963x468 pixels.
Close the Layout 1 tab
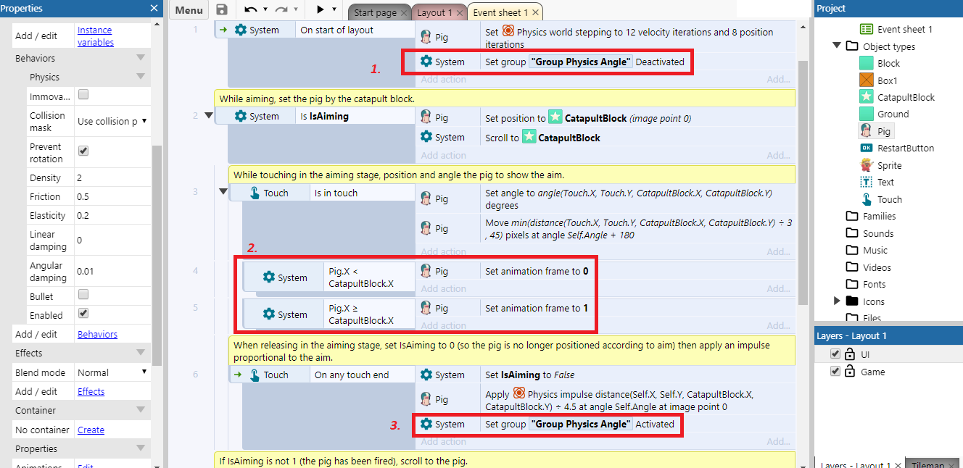pyautogui.click(x=459, y=13)
